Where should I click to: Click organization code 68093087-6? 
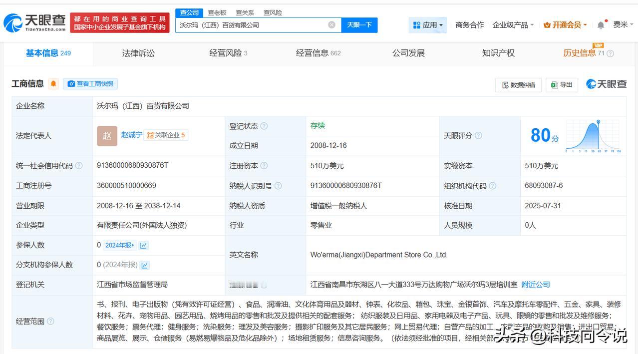[x=544, y=186]
